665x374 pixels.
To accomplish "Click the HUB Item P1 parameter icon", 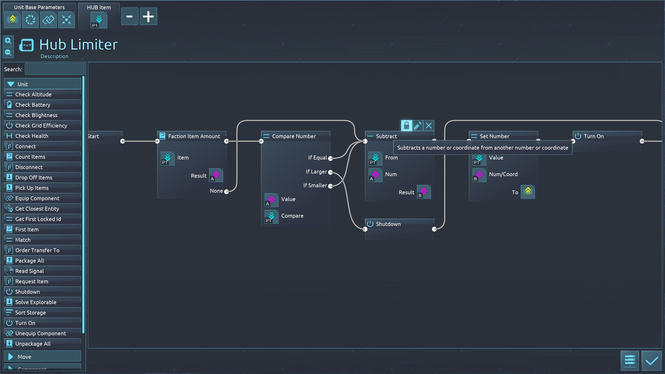I will (99, 20).
